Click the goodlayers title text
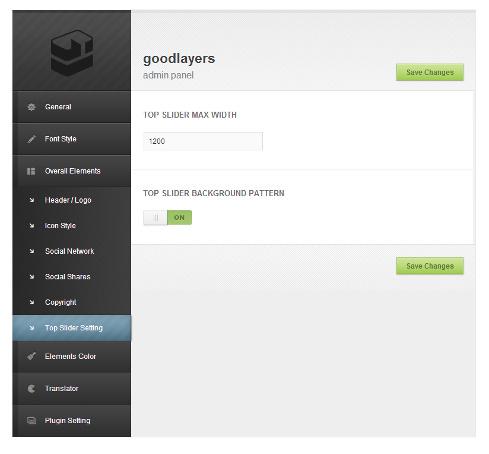Viewport: 489px width, 454px height. [x=179, y=59]
